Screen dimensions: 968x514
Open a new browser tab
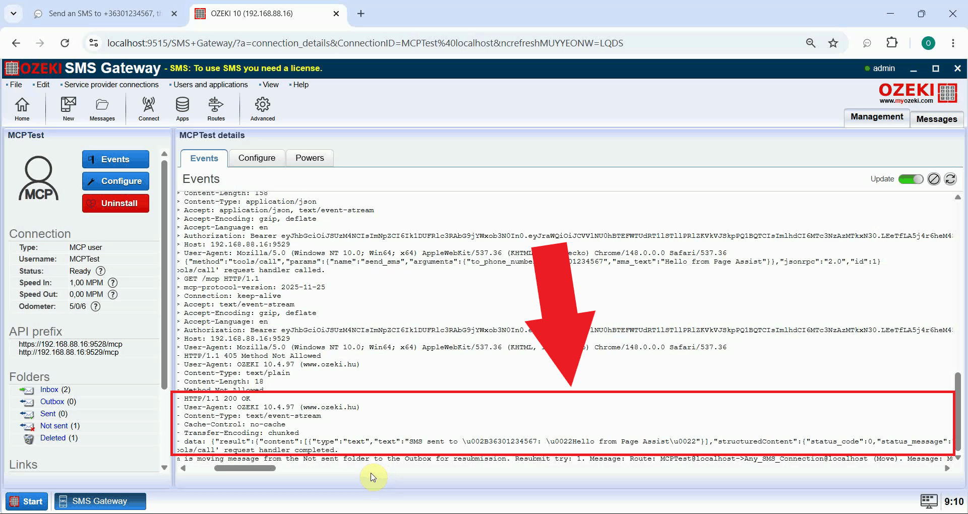(360, 14)
